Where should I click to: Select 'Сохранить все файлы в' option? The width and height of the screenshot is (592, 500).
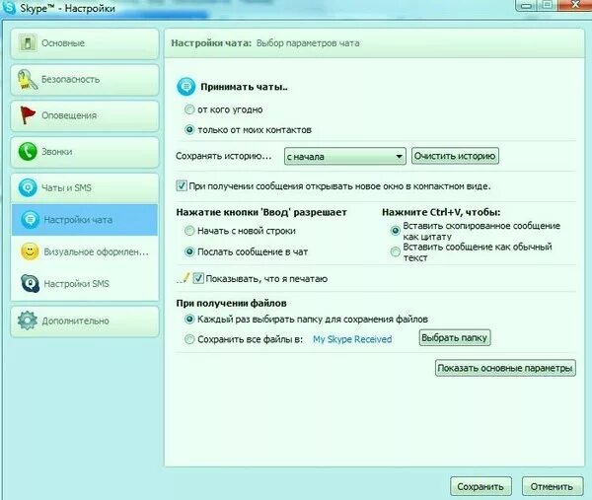click(189, 339)
